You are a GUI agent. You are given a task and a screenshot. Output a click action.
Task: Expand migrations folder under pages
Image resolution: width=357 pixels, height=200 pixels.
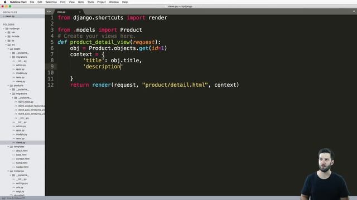(x=11, y=57)
